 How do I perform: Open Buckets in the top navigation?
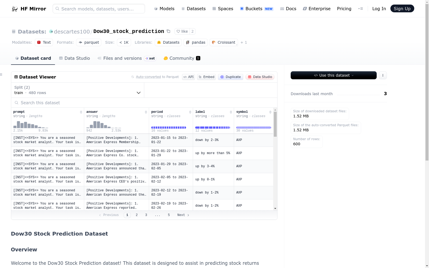tap(257, 9)
